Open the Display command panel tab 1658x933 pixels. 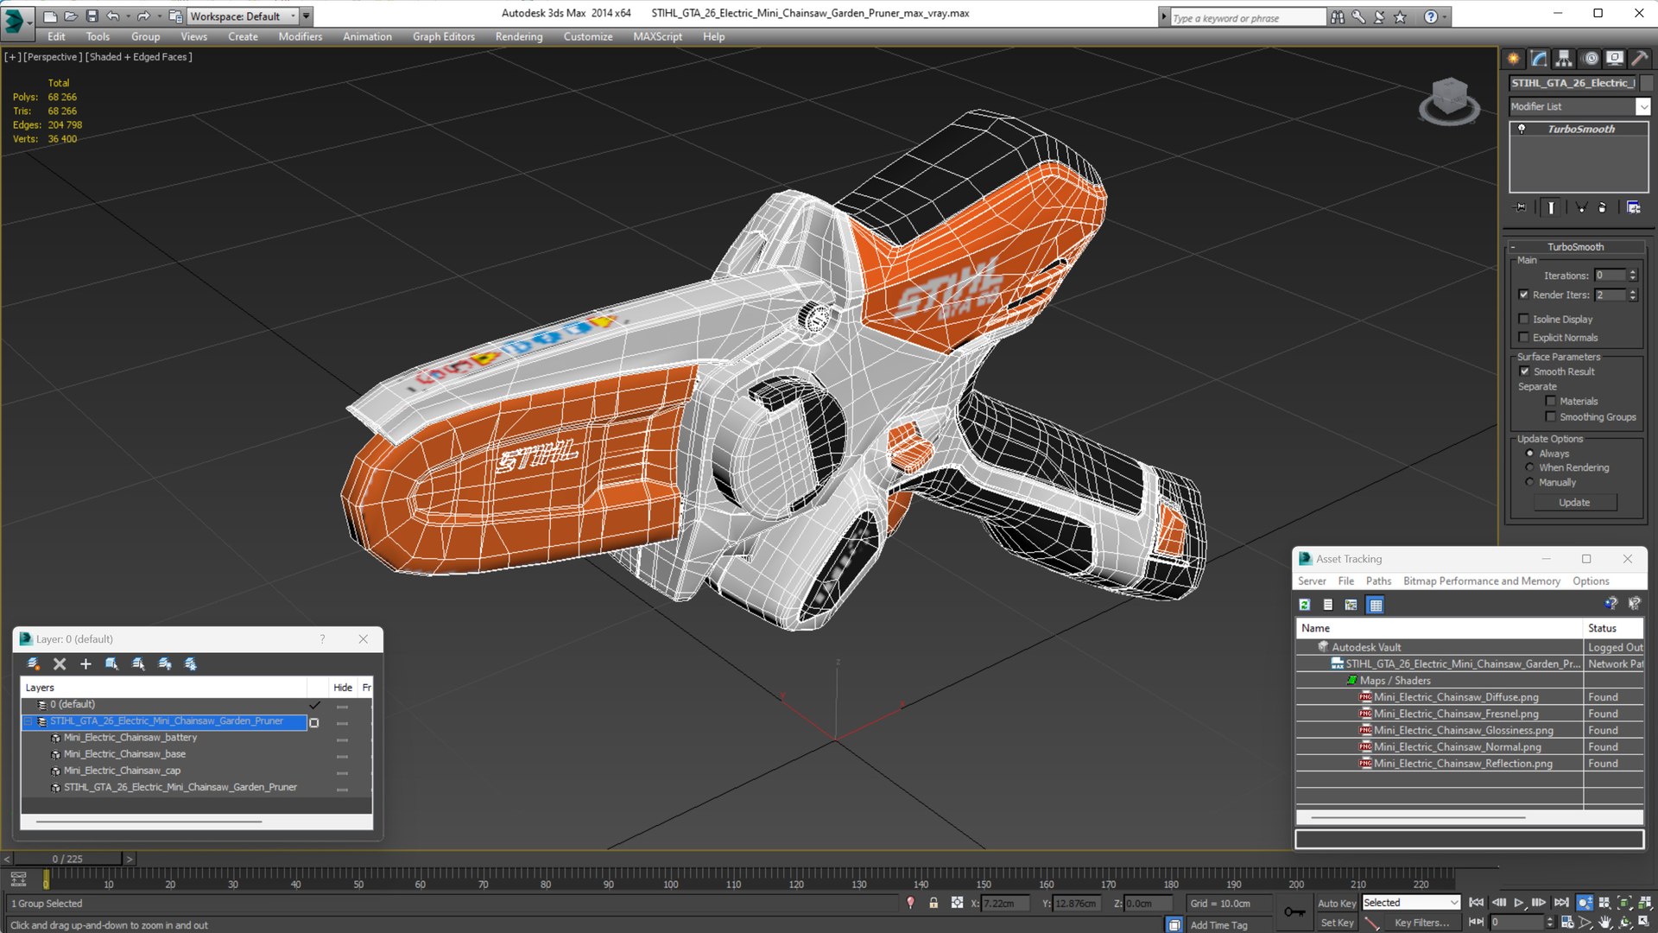click(1615, 59)
